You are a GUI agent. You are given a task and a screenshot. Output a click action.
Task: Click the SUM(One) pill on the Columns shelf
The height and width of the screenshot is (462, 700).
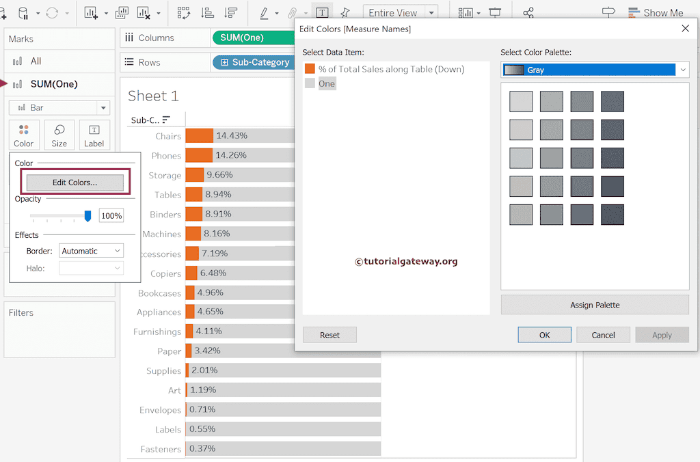[x=254, y=38]
